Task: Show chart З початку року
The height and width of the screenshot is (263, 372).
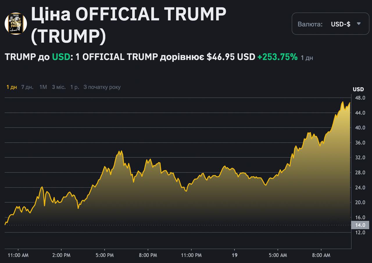Action: (102, 87)
